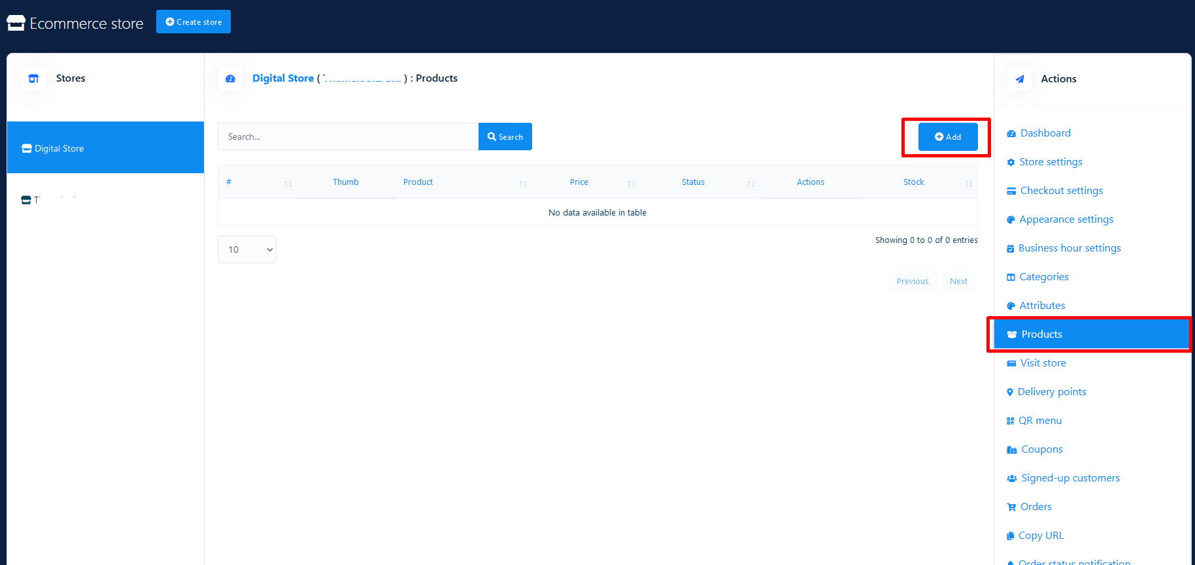This screenshot has height=565, width=1195.
Task: Open the entries-per-page dropdown showing 10
Action: click(247, 250)
